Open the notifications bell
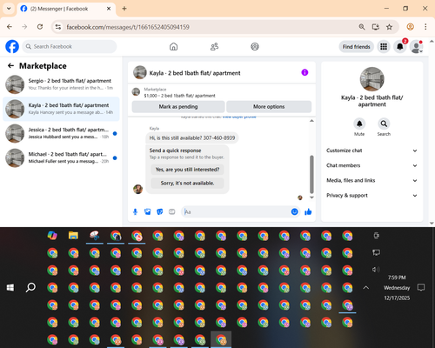The height and width of the screenshot is (348, 435). pos(400,47)
